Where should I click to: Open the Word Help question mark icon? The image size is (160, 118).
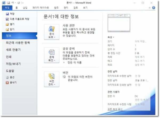tap(154, 8)
